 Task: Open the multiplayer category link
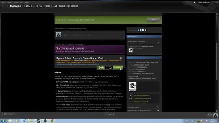141,96
